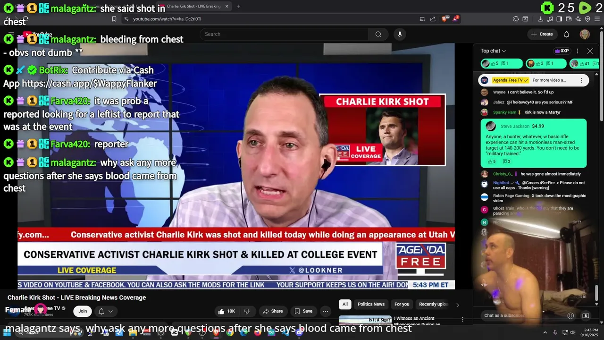This screenshot has height=340, width=604.
Task: Click the Super Chat dollar icon in chat input
Action: (586, 315)
